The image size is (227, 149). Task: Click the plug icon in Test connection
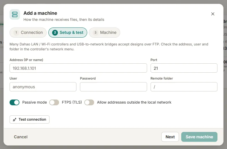(14, 120)
